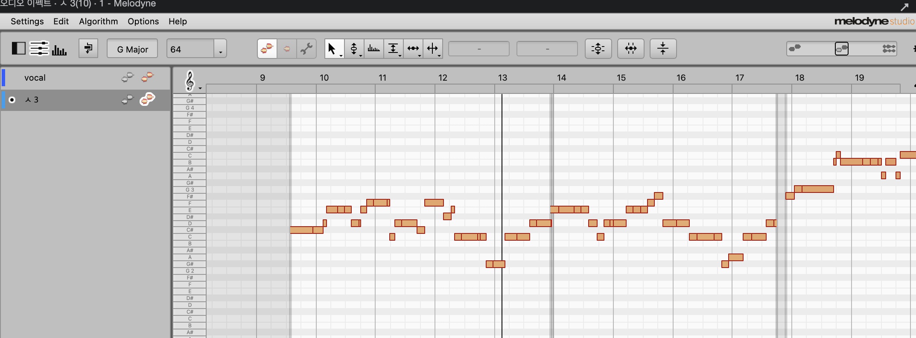Open the Options menu
The image size is (916, 338).
(143, 21)
